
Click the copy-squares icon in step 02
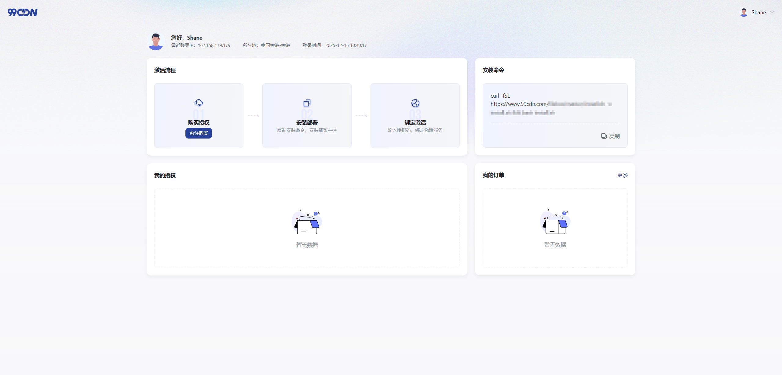[x=307, y=103]
